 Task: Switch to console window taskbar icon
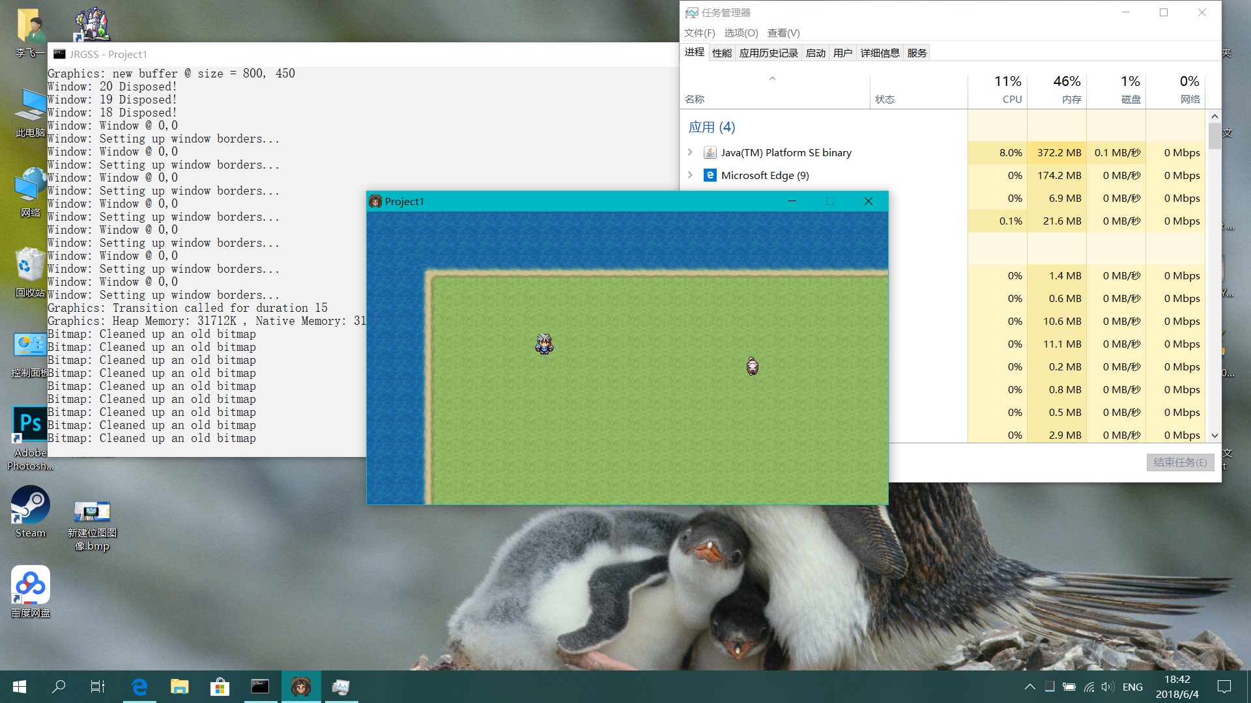[260, 687]
